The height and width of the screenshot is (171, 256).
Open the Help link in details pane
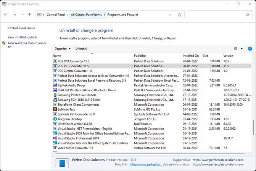pos(146,165)
